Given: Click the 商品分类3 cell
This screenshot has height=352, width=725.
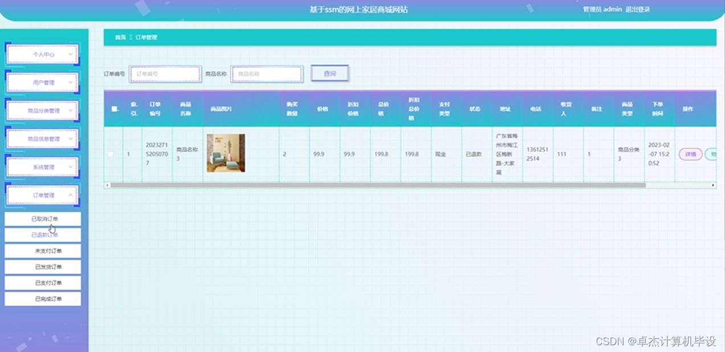Looking at the screenshot, I should (x=628, y=154).
